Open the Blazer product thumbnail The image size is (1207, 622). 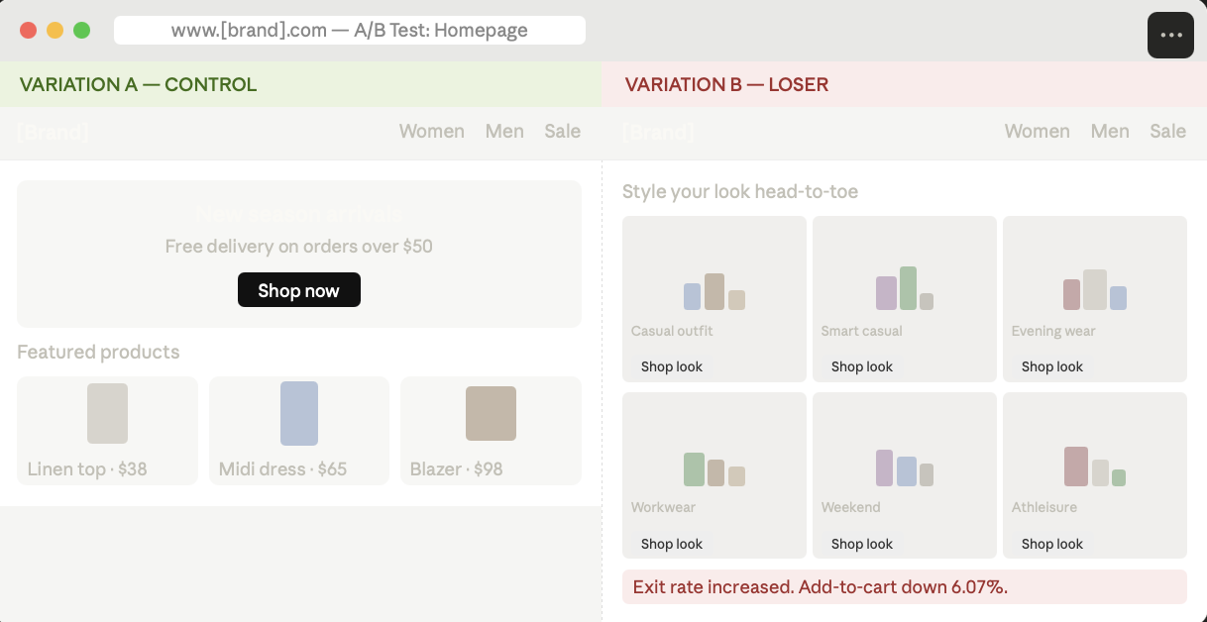491,413
